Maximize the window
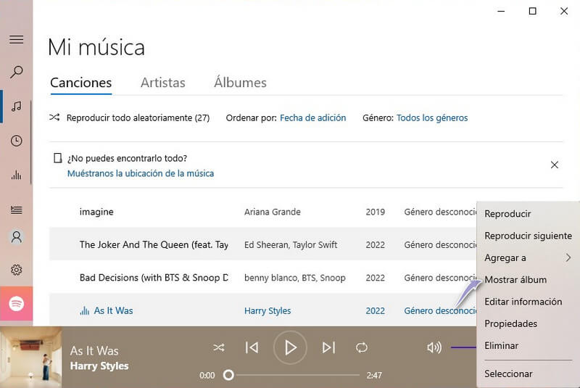The width and height of the screenshot is (580, 388). [x=533, y=11]
